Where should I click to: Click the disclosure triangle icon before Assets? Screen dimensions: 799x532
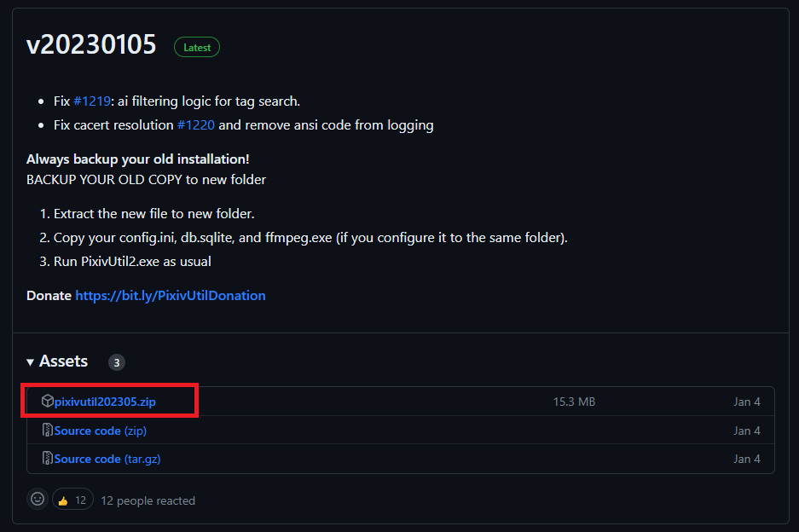(x=31, y=361)
